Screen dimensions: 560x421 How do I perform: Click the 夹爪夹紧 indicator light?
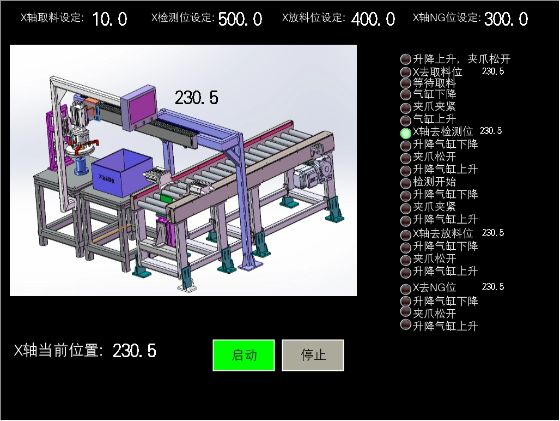[405, 108]
